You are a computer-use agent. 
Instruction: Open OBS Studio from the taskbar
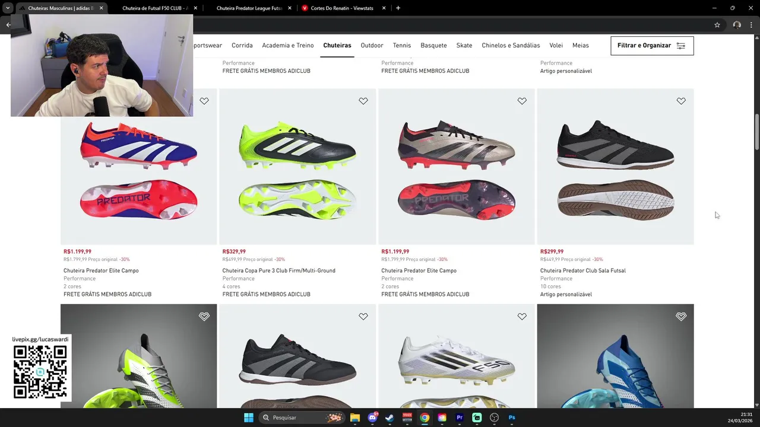pyautogui.click(x=495, y=418)
